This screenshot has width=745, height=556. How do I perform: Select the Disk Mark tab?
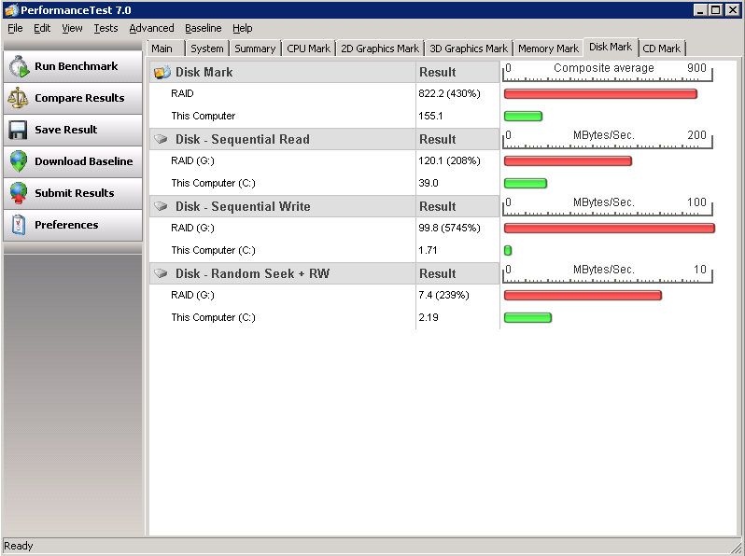[611, 47]
